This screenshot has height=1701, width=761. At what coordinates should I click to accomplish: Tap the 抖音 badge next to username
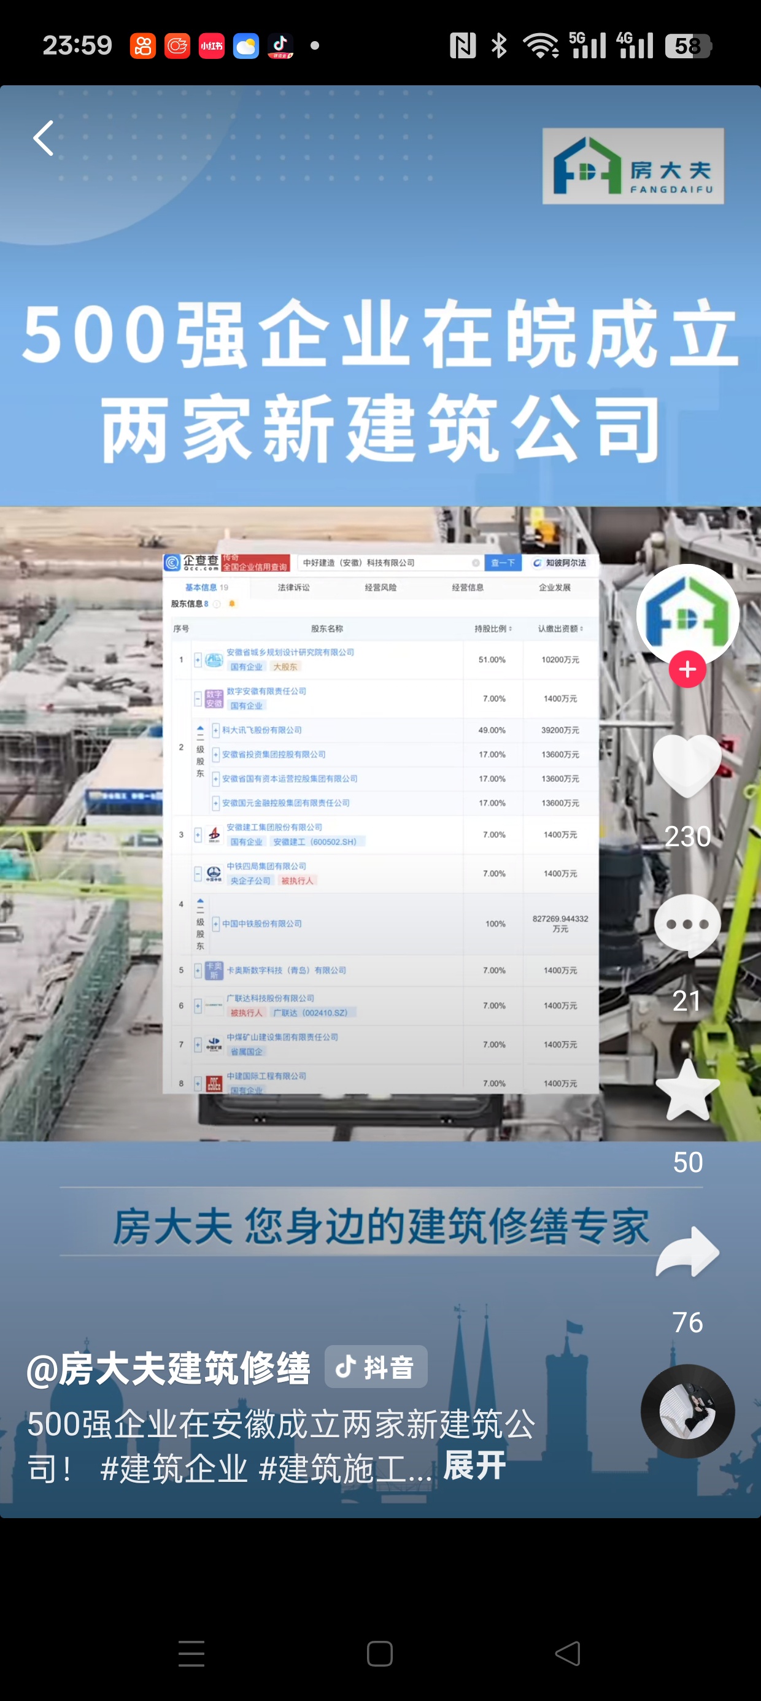[x=376, y=1366]
